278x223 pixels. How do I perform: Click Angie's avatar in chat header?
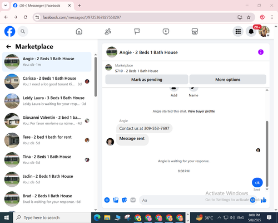[112, 52]
